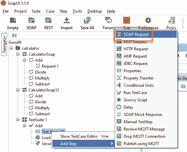Screen dimensions: 187x152
Task: Click the CalculatorSoap interface arrows icon
Action: [25, 54]
